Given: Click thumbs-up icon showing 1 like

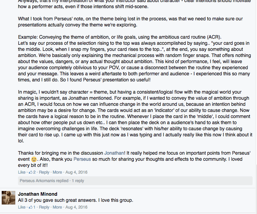Looking at the screenshot, I should [x=31, y=207].
